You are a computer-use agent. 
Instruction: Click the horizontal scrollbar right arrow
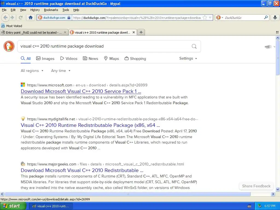coord(273,194)
